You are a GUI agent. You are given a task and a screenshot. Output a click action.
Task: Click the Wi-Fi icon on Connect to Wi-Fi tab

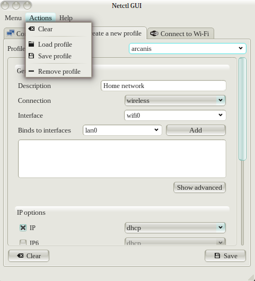tap(154, 33)
